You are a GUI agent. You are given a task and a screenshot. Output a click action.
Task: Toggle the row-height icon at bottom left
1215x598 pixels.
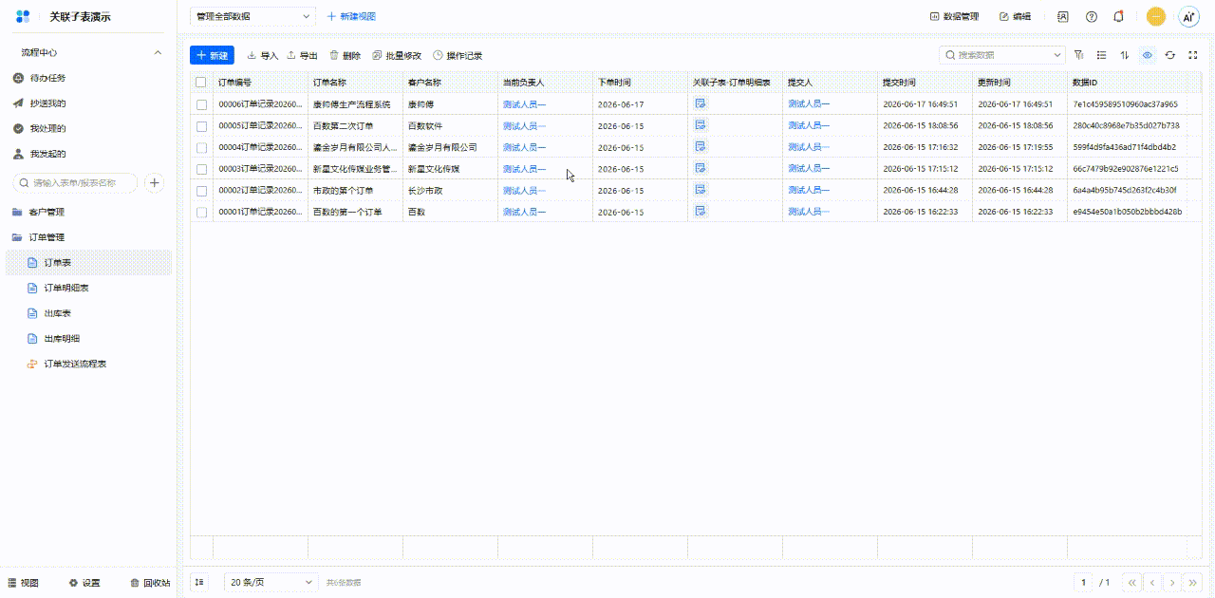coord(199,582)
